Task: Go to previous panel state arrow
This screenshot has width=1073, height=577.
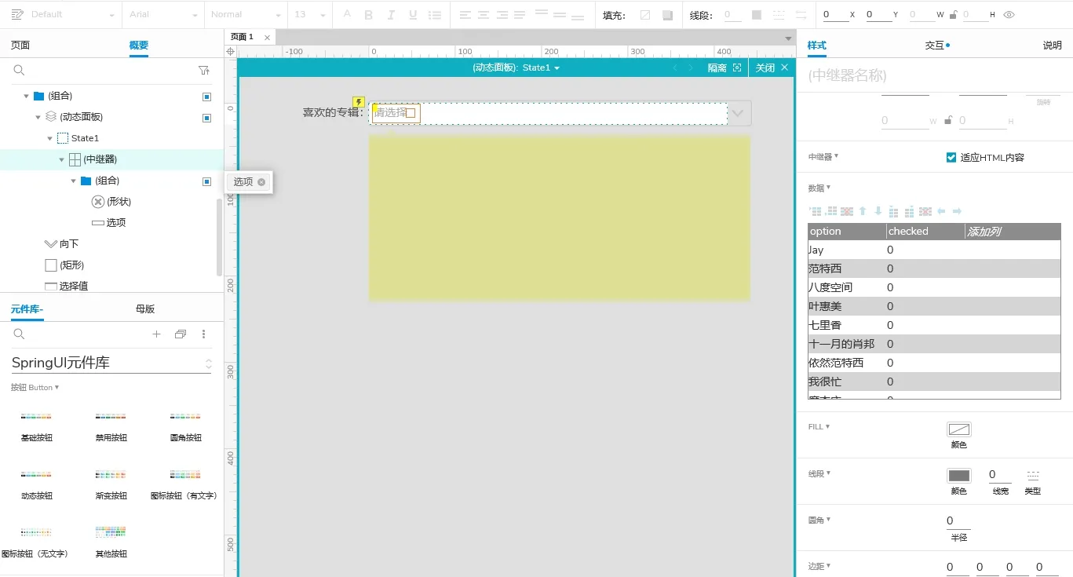Action: 674,68
